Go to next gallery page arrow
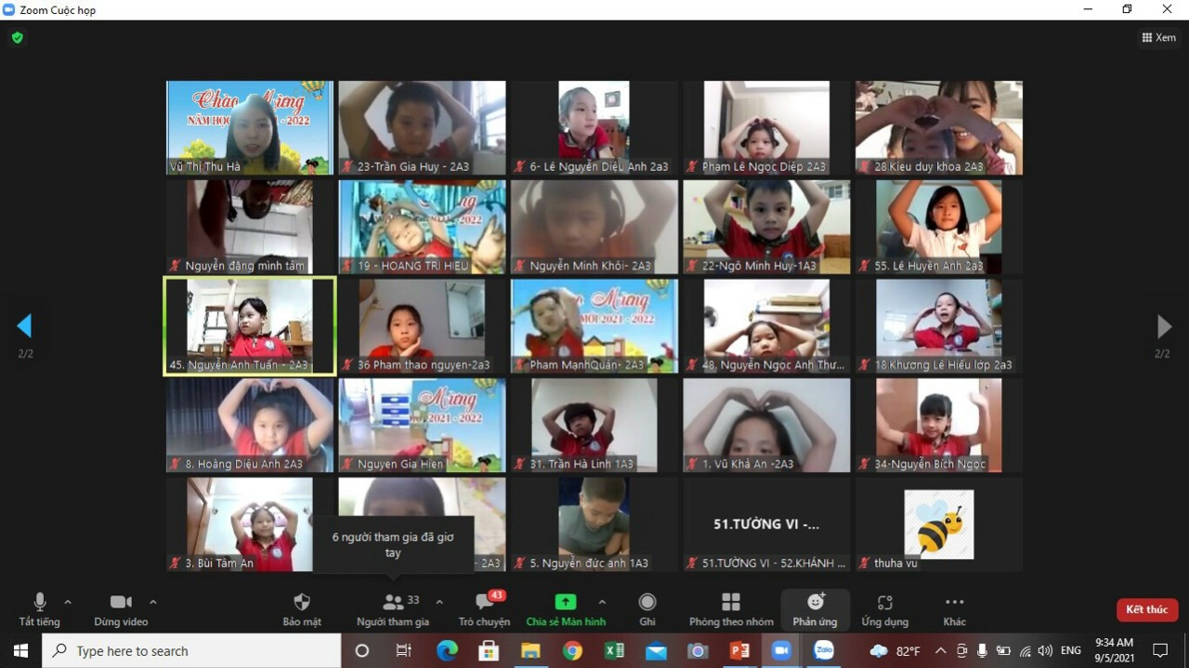The width and height of the screenshot is (1189, 668). coord(1163,326)
